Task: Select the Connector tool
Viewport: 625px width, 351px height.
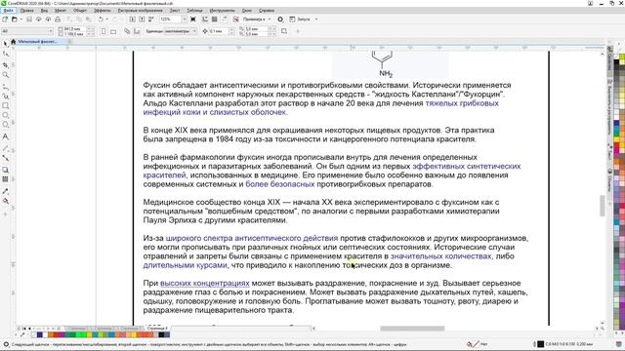Action: coord(6,158)
